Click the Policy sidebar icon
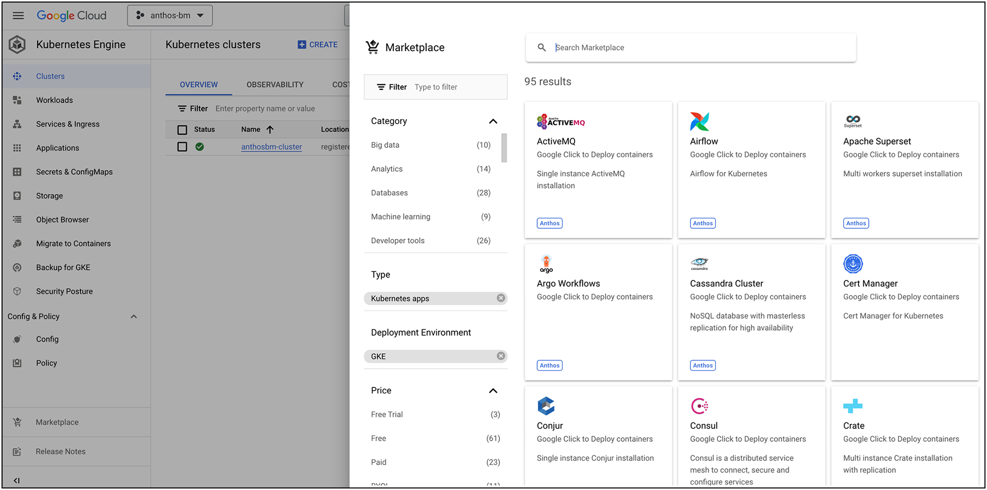 (17, 363)
